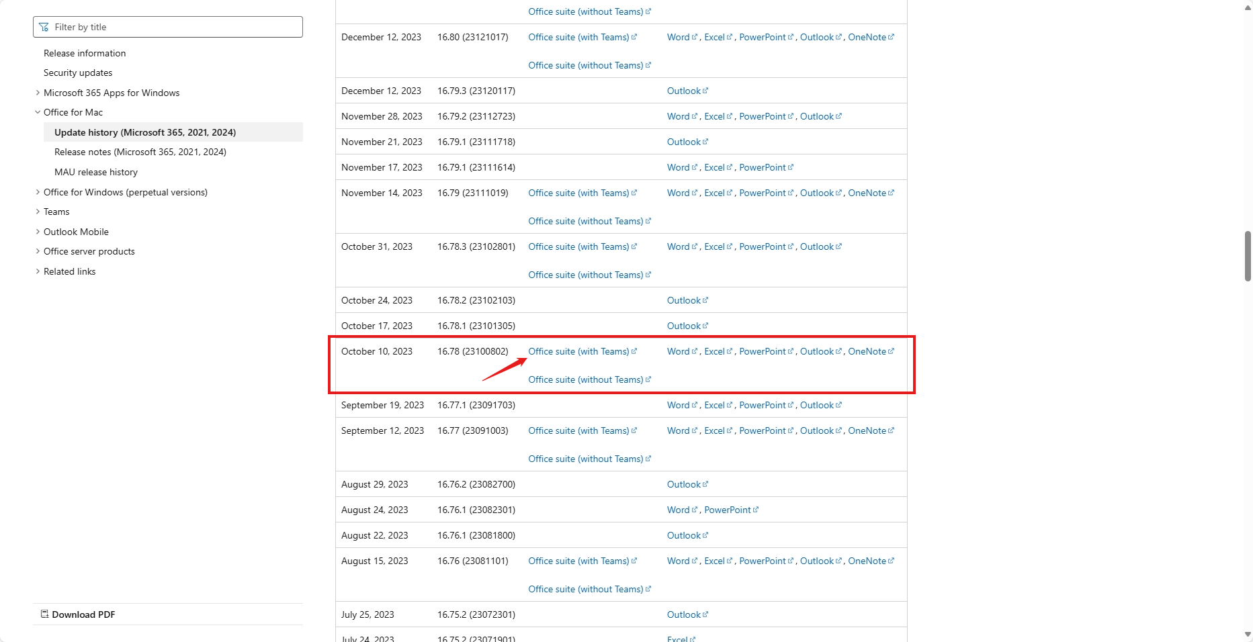
Task: Open Office suite (without Teams) for December 12, 2023
Action: (589, 65)
